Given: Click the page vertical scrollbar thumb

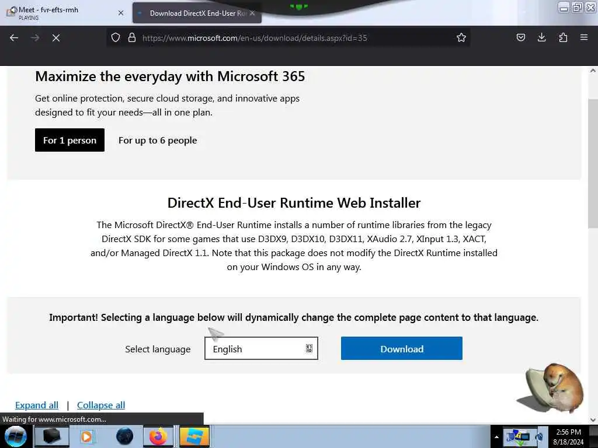Looking at the screenshot, I should point(593,164).
